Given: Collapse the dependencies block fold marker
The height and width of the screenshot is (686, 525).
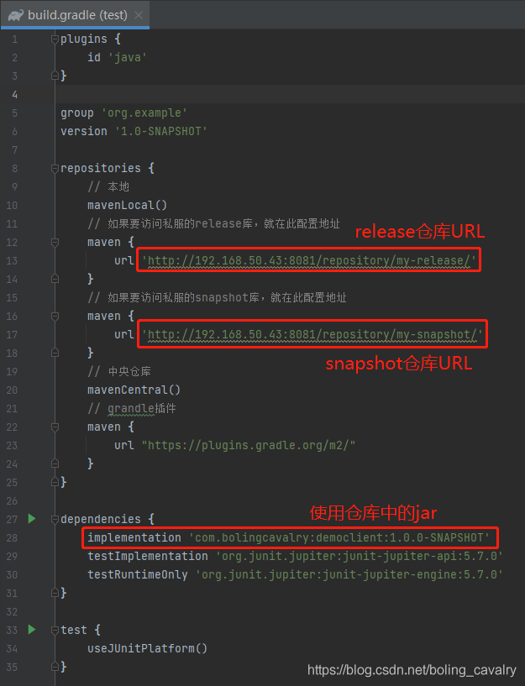Looking at the screenshot, I should 55,519.
